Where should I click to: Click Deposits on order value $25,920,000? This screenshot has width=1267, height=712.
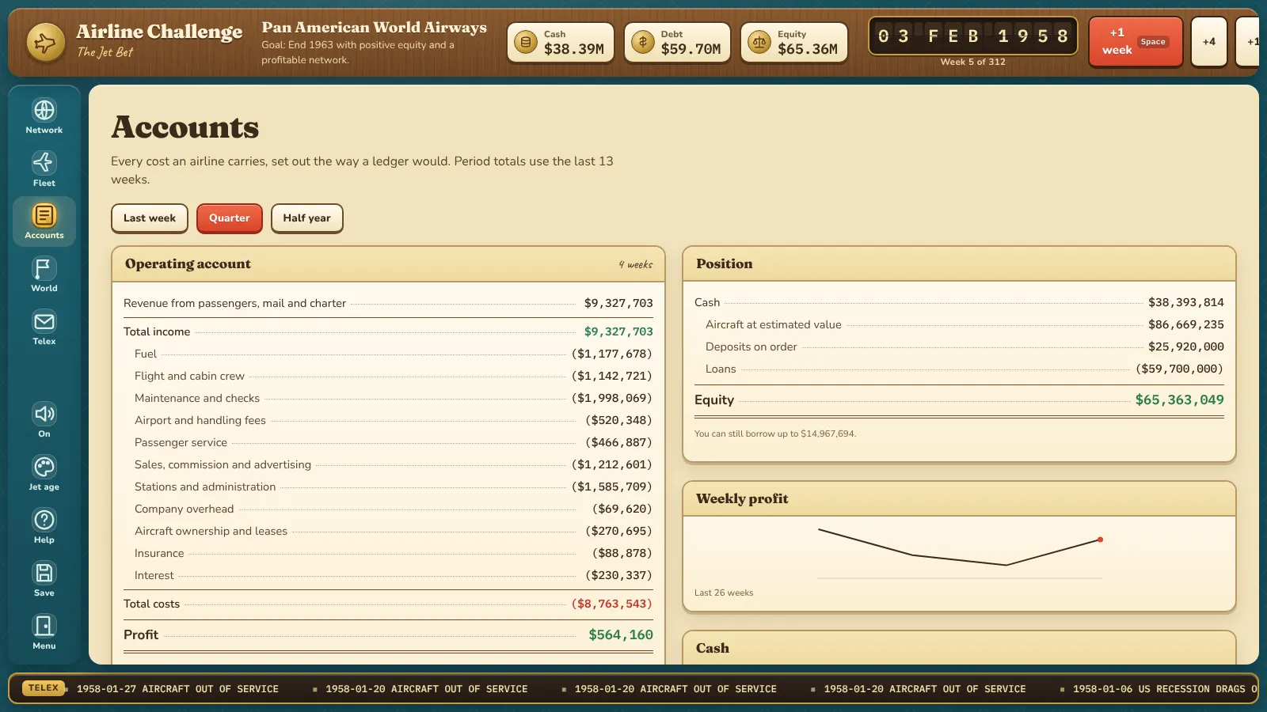pyautogui.click(x=1186, y=347)
